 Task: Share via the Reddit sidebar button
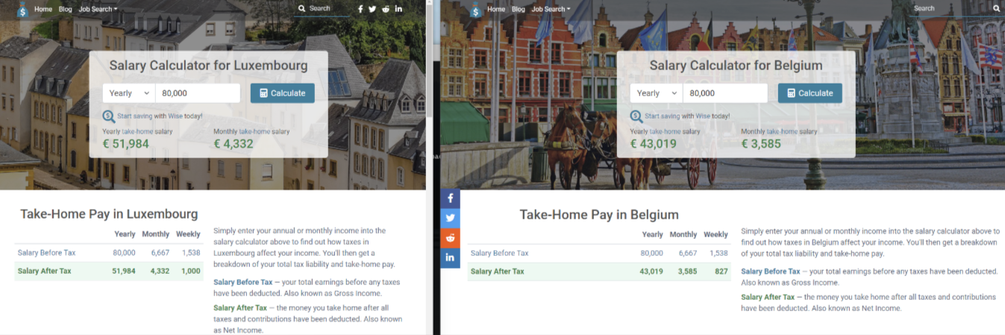(451, 238)
